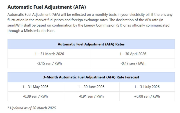Select the -0.47 sen / kWh value

pyautogui.click(x=133, y=64)
